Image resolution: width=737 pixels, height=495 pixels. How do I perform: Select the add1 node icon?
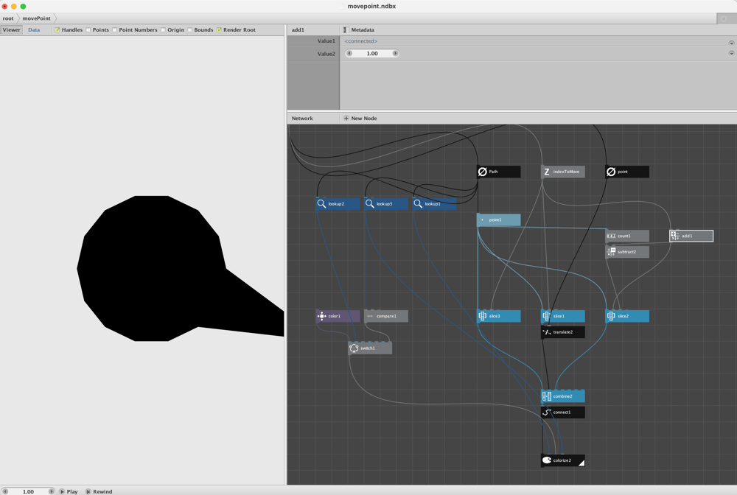(x=675, y=236)
